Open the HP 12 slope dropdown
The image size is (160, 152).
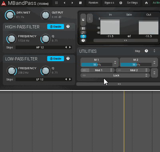tap(40, 48)
